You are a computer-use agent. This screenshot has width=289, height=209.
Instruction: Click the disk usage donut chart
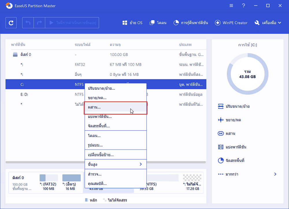247,74
